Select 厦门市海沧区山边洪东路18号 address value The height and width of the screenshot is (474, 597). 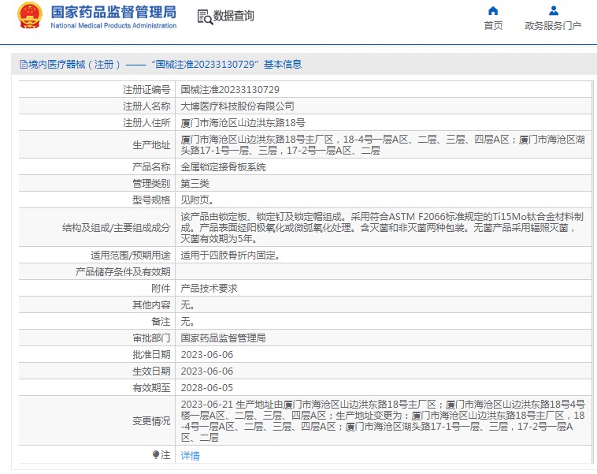[243, 123]
